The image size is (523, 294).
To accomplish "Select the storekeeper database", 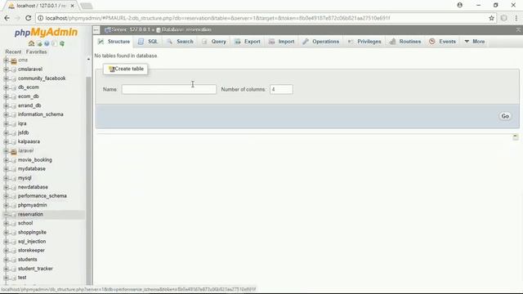I will point(31,251).
